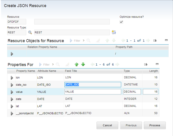Click the ALN type cell
Viewport: 173px width, 136px height.
132,113
